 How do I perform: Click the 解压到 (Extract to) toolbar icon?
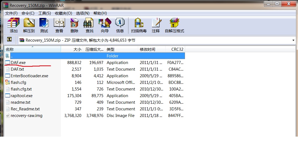click(29, 23)
